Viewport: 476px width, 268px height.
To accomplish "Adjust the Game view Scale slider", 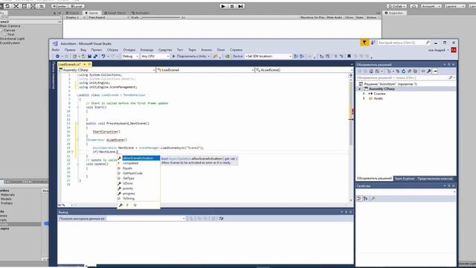I will (161, 17).
